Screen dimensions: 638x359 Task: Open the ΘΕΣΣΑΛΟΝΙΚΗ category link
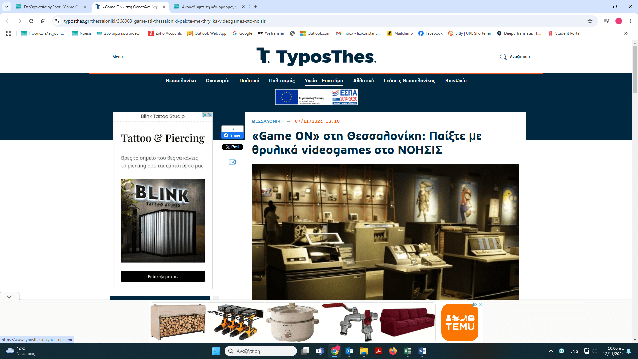click(x=267, y=121)
